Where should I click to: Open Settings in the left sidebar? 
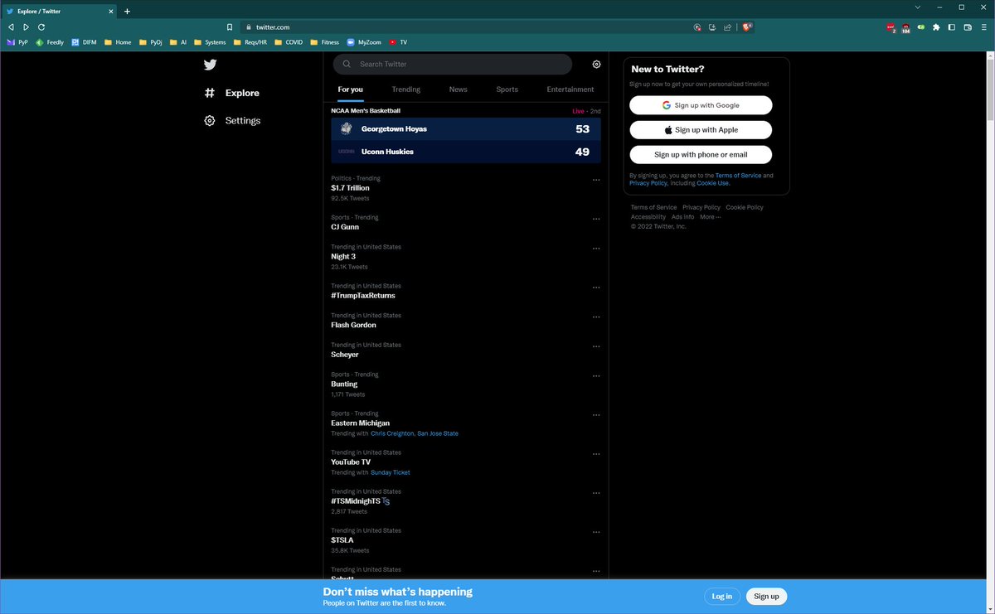pos(232,120)
